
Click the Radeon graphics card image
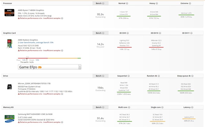9,44
